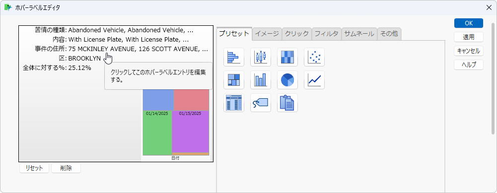The image size is (497, 193).
Task: Click キャンセル to discard changes
Action: click(469, 51)
